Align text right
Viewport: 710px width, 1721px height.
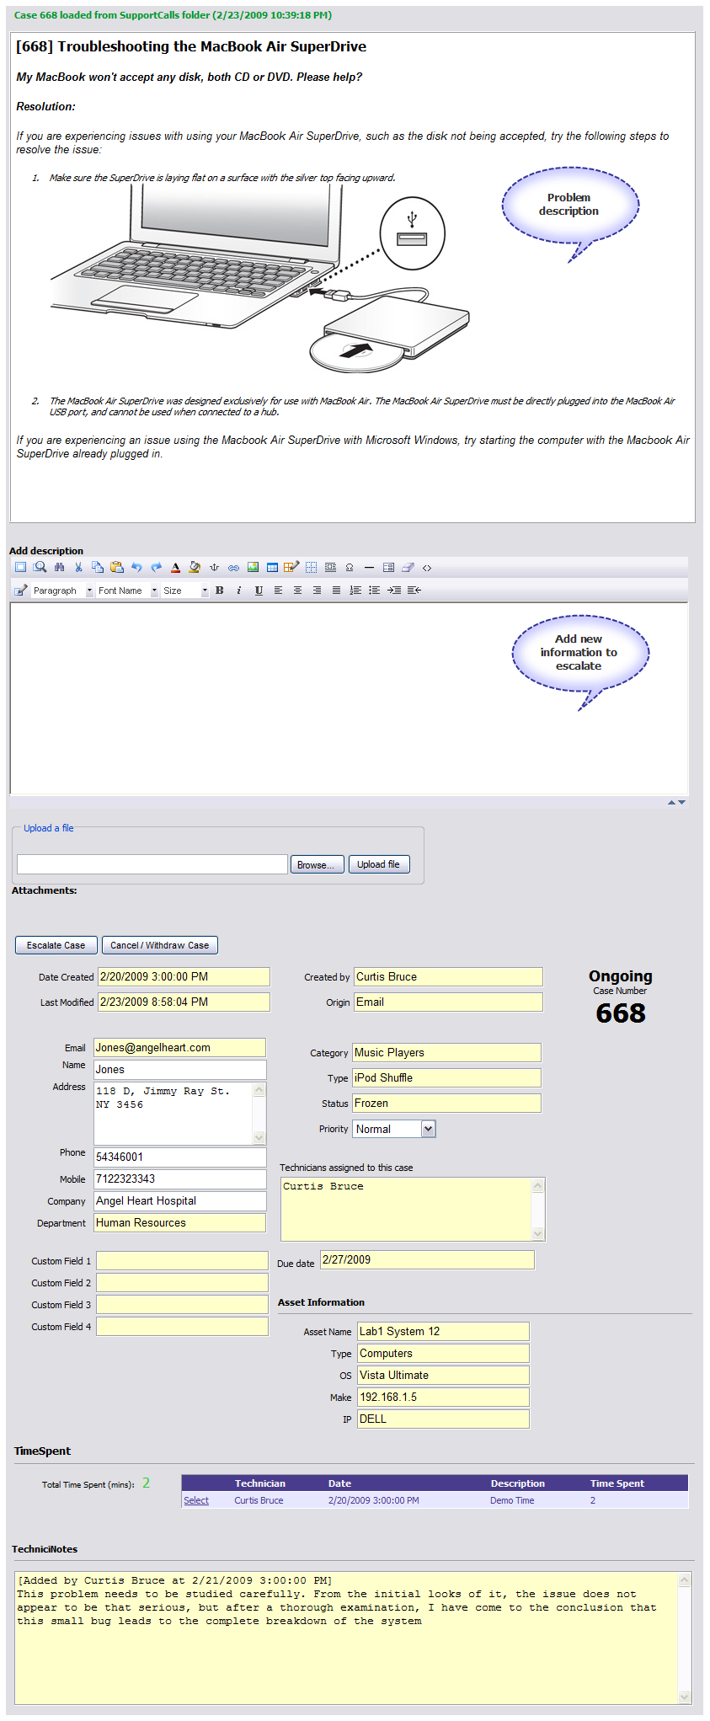coord(317,591)
